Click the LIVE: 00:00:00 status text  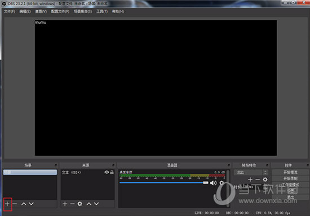tap(207, 213)
